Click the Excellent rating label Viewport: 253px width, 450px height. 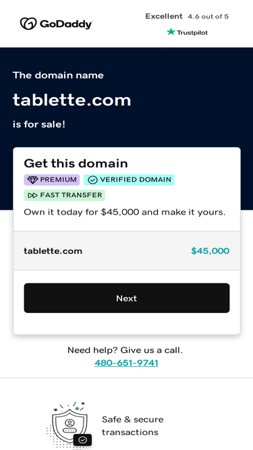coord(164,16)
